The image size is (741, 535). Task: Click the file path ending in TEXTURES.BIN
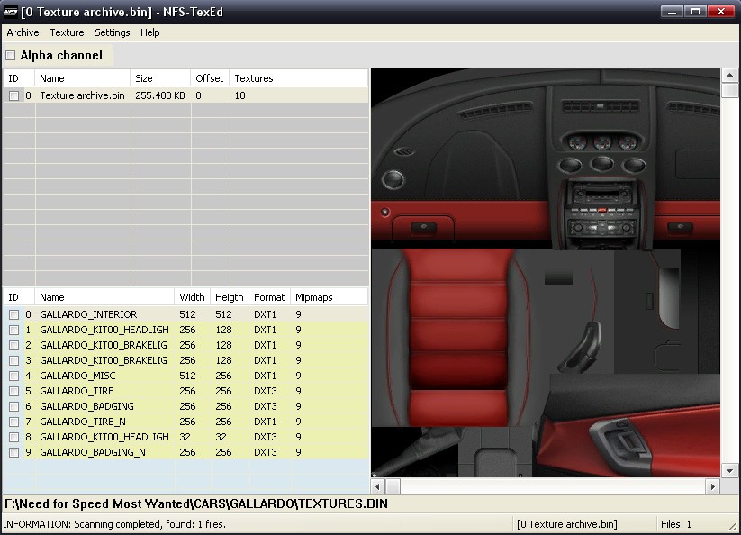[x=196, y=503]
